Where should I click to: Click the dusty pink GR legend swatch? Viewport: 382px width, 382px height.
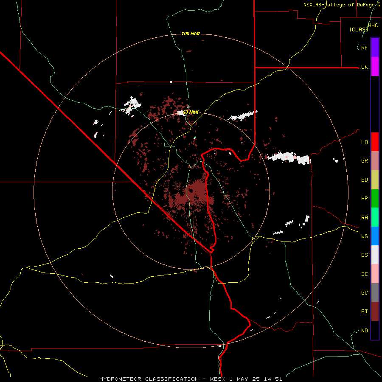[375, 161]
